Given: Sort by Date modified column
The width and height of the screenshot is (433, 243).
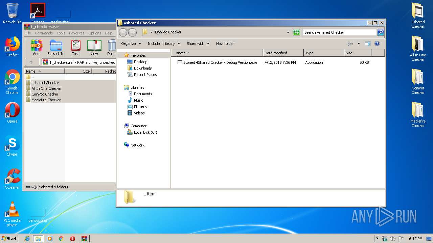Looking at the screenshot, I should click(x=283, y=53).
